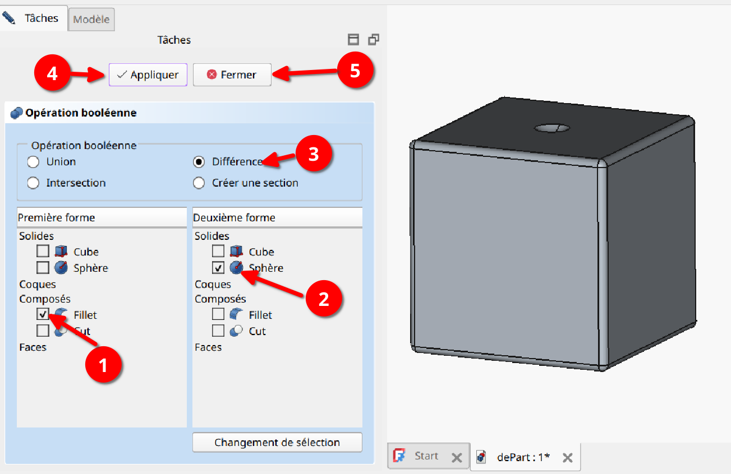Click the Cube icon under Première forme
The height and width of the screenshot is (474, 731).
(x=61, y=251)
